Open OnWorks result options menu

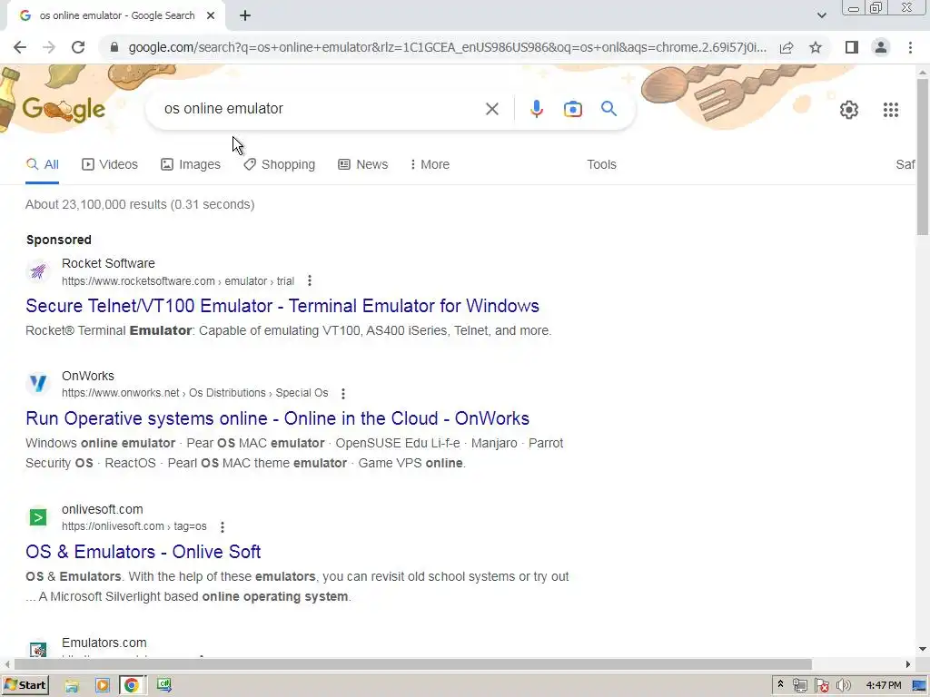(x=342, y=394)
